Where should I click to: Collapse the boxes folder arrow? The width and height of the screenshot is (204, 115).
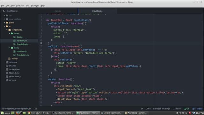(x=9, y=34)
